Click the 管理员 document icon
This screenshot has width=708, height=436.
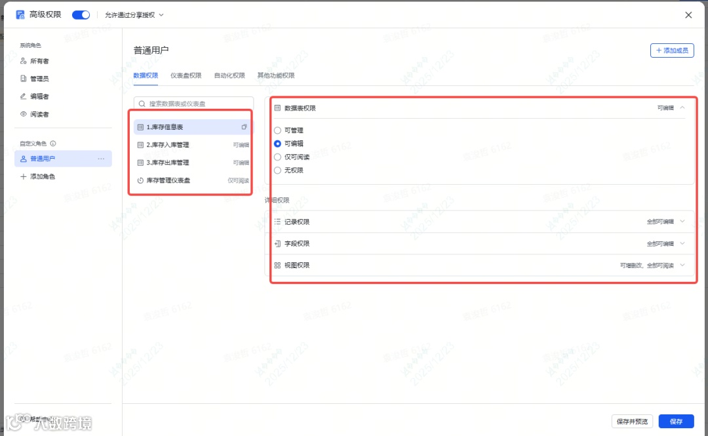(24, 79)
